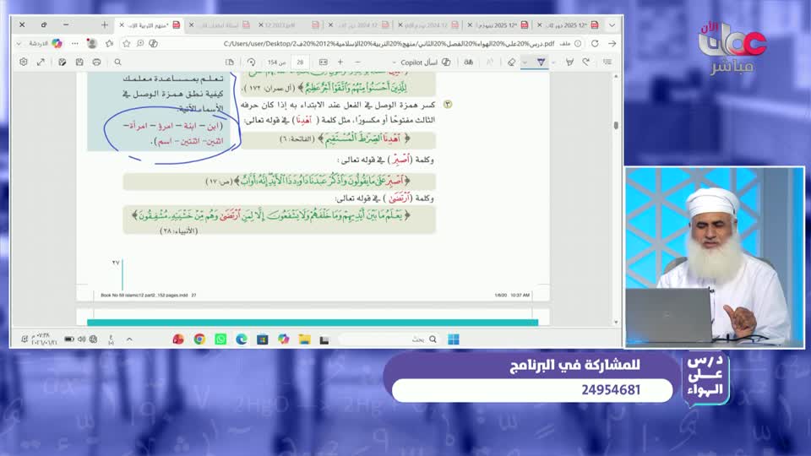Open Microsoft Edge from taskbar

click(242, 339)
